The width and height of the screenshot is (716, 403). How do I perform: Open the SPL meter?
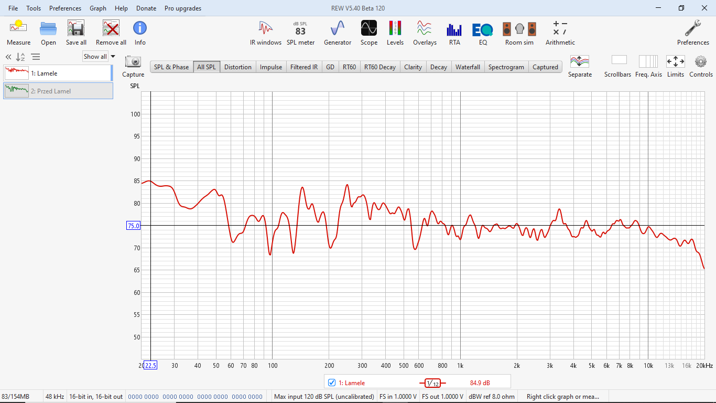coord(300,33)
